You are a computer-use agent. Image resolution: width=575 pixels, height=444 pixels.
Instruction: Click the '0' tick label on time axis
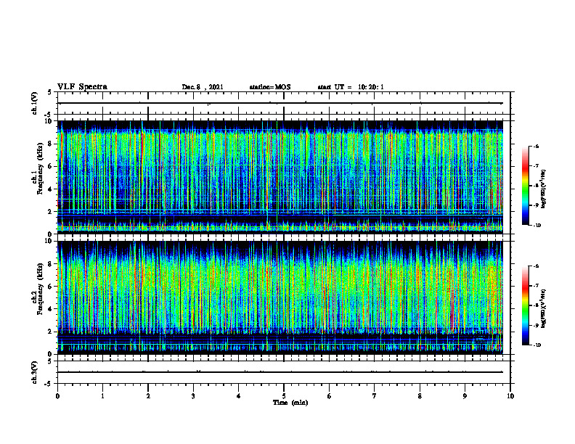[x=57, y=396]
